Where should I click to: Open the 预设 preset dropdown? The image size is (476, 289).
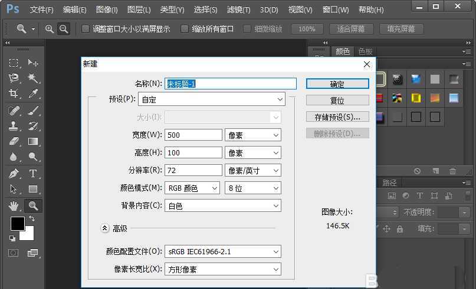click(x=225, y=99)
